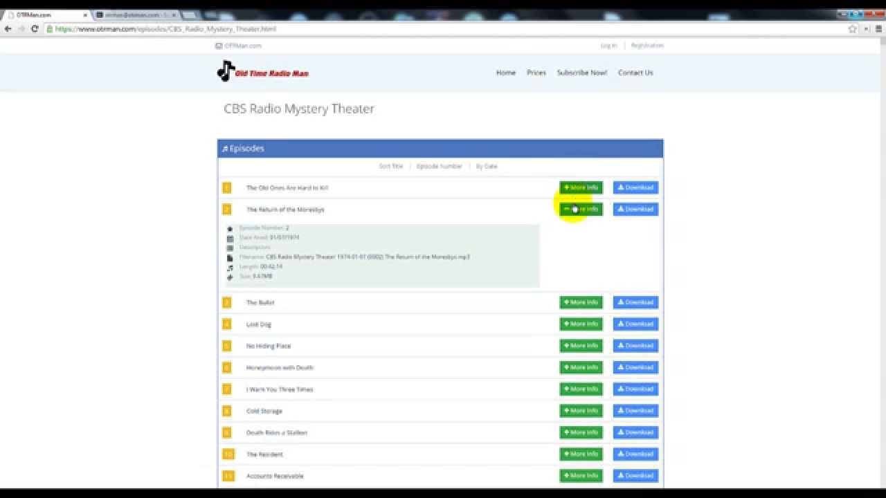The height and width of the screenshot is (498, 886).
Task: Expand More Info for The Bullet
Action: [581, 302]
